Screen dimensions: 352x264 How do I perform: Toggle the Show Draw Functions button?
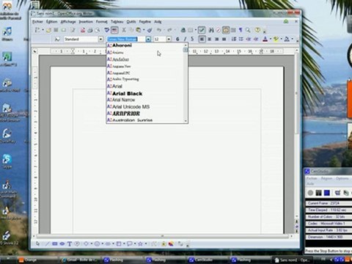tap(202, 30)
